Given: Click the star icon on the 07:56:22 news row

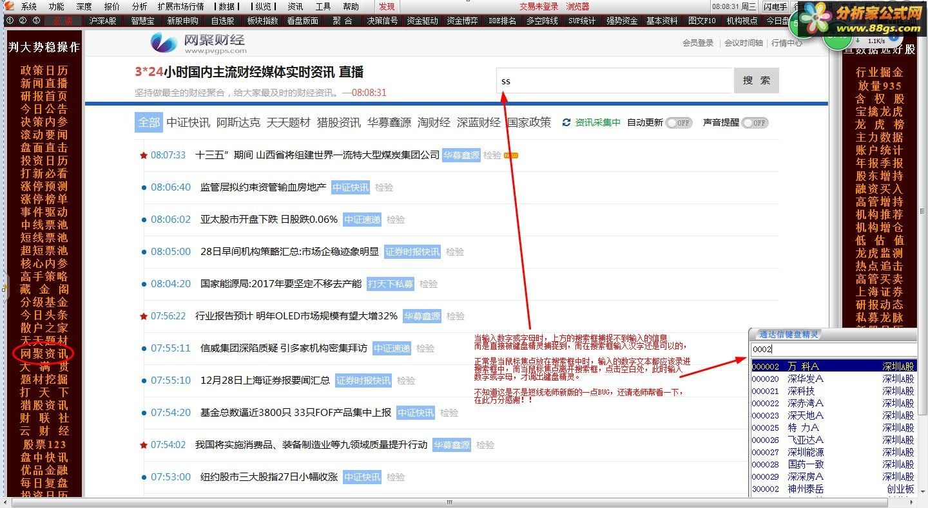Looking at the screenshot, I should [144, 316].
